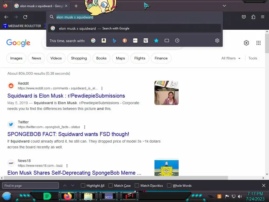Open 'SPONGEBOB FACT: Squidward wants FSD though!' result

tap(68, 134)
